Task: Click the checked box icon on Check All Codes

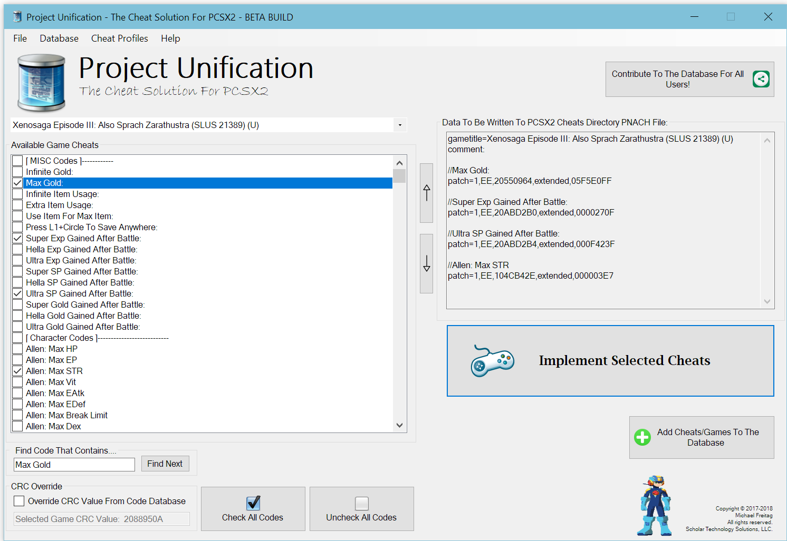Action: [x=253, y=503]
